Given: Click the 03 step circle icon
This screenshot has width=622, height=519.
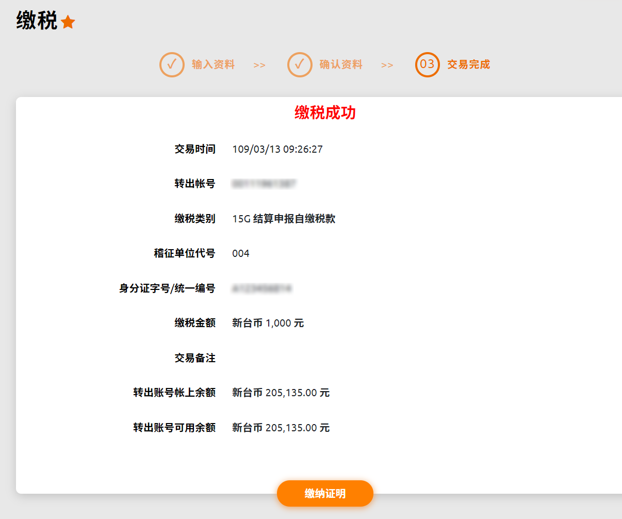Looking at the screenshot, I should (x=427, y=64).
